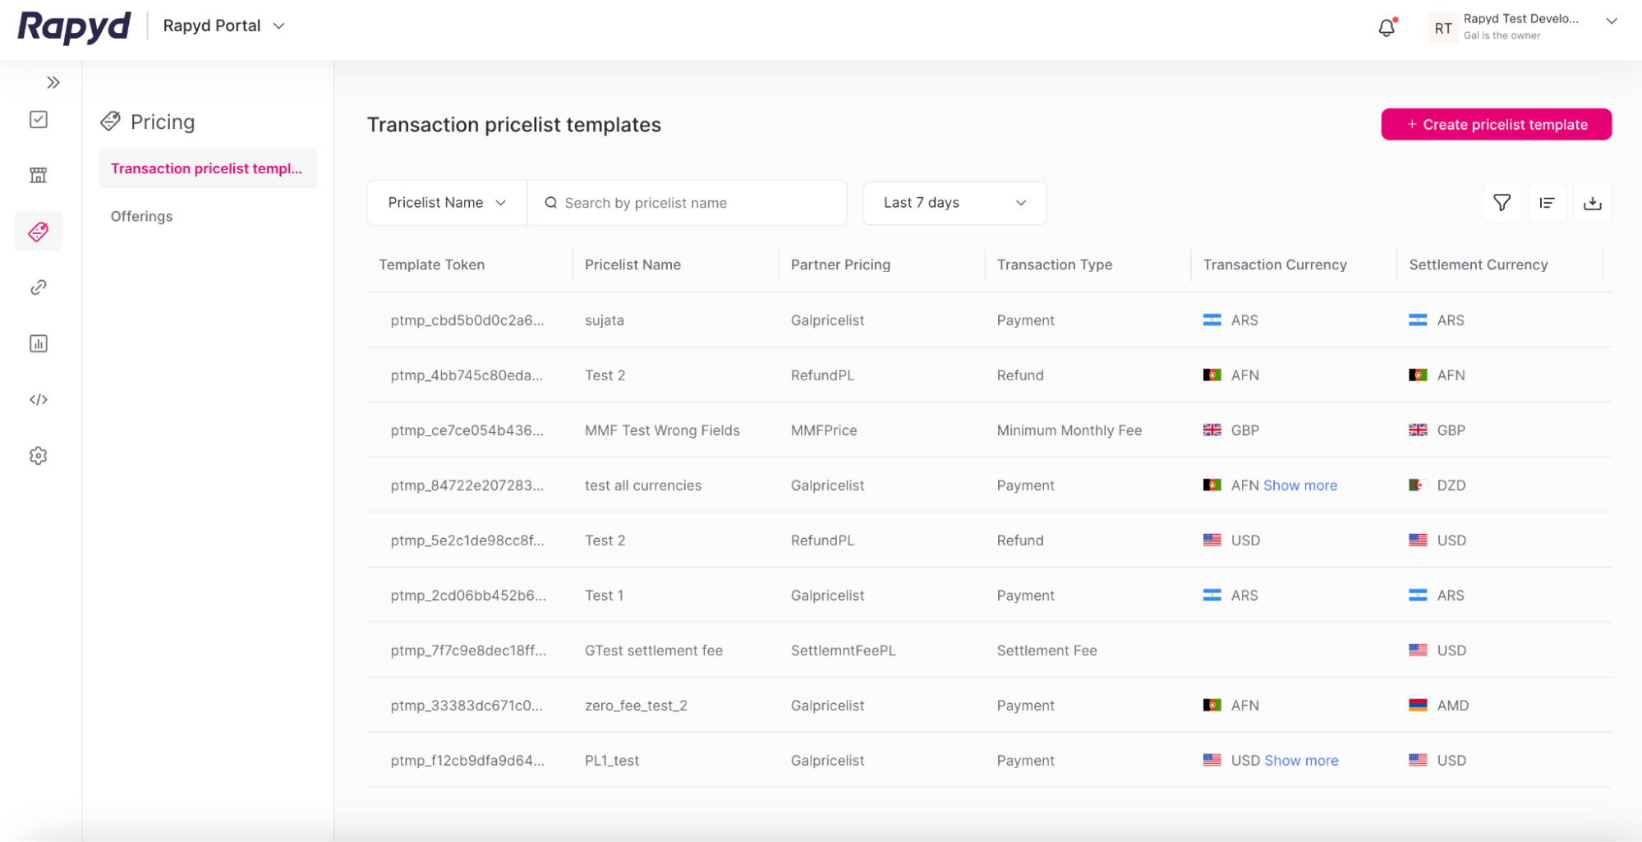The image size is (1642, 842).
Task: Select the pricing tag icon in the sidebar
Action: click(38, 231)
